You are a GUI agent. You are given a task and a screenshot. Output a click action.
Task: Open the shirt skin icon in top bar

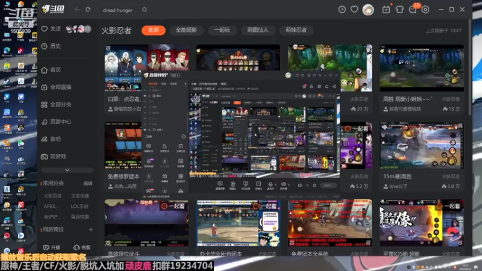tap(399, 10)
